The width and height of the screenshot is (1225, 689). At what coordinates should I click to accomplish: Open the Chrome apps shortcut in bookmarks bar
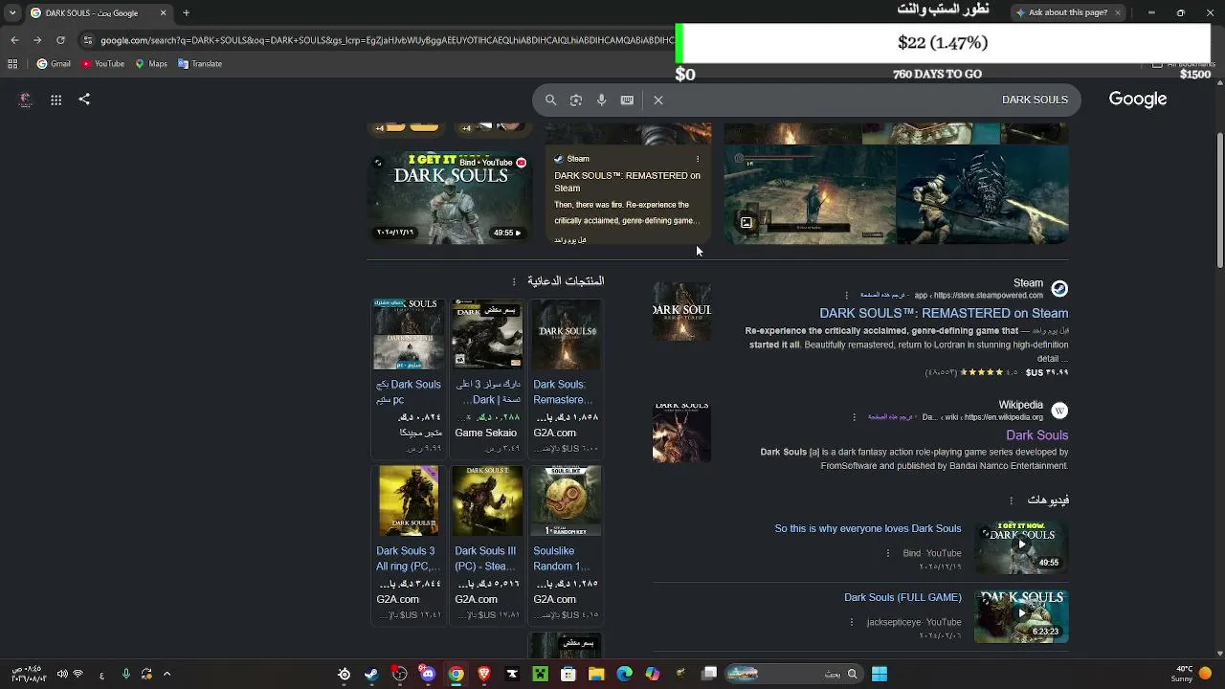coord(12,64)
